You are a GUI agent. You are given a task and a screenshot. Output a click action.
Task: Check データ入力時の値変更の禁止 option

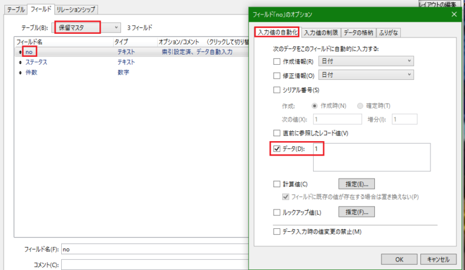[277, 231]
